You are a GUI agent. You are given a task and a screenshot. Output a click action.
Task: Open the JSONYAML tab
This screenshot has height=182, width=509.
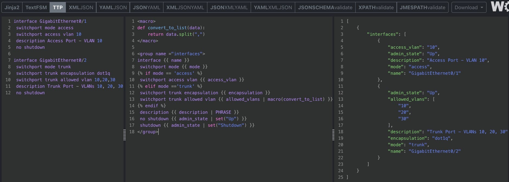(147, 8)
